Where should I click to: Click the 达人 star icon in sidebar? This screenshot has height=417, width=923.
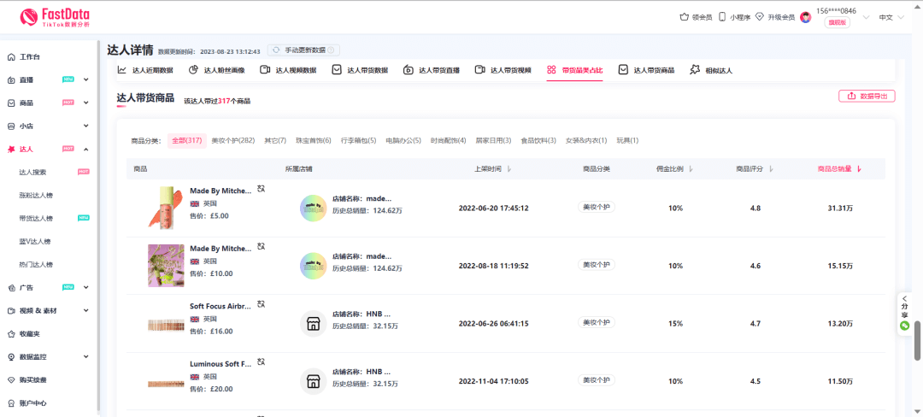tap(10, 150)
